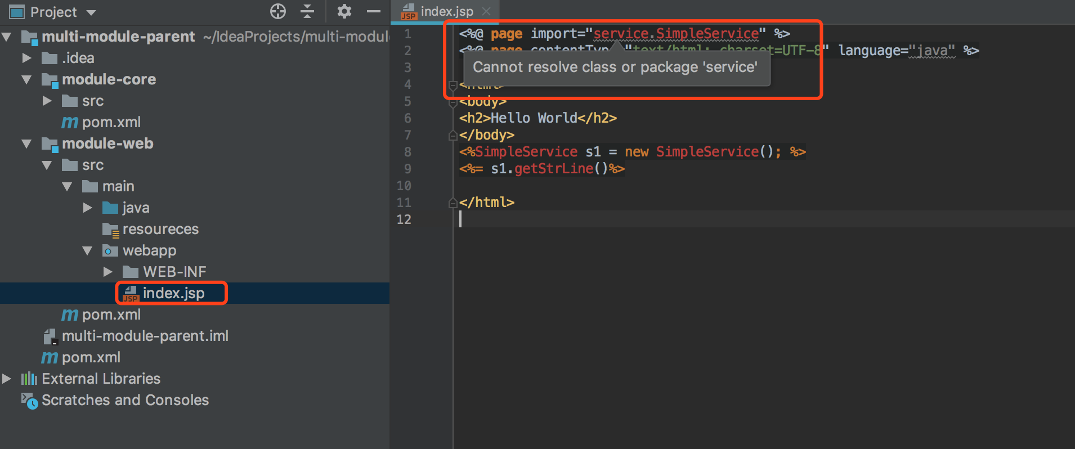Select the WEB-INF folder
1075x449 pixels.
click(x=174, y=272)
